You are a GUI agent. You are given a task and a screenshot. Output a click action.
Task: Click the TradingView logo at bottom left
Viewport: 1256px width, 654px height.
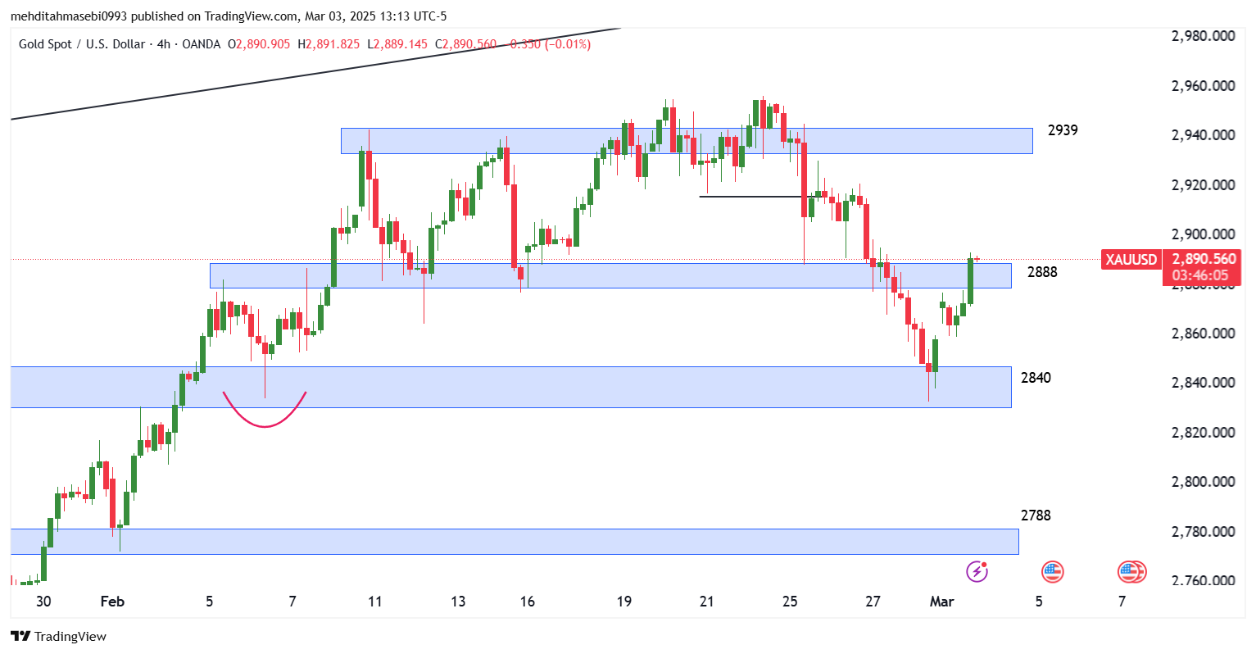(58, 636)
